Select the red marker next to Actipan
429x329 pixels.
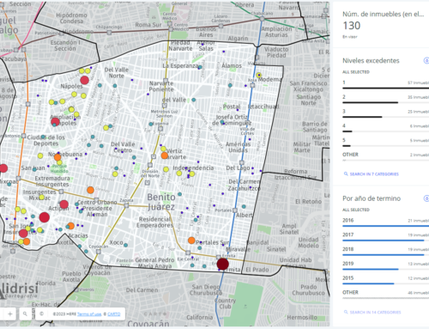coord(64,204)
